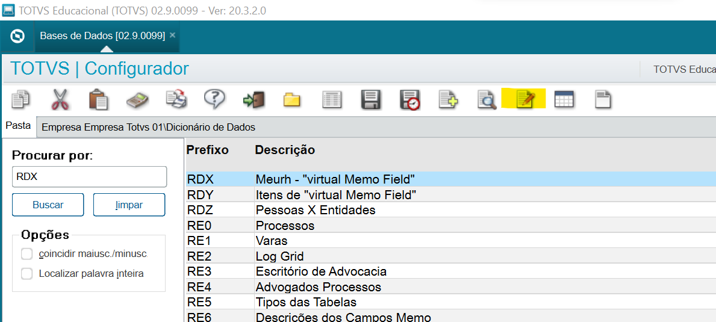Select the Bases de Dados tab
Viewport: 716px width, 322px height.
coord(102,36)
